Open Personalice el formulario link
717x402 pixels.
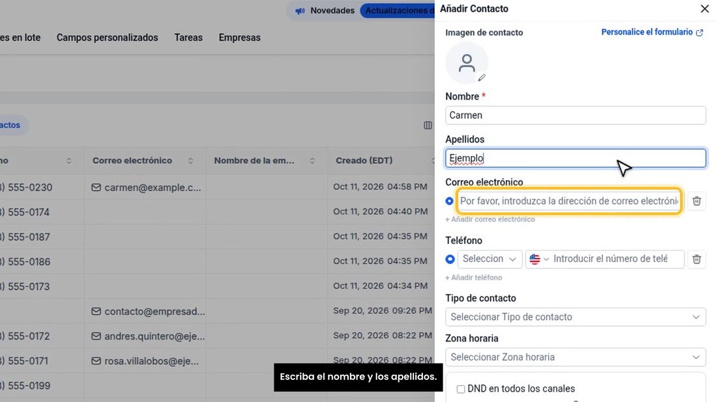click(652, 32)
